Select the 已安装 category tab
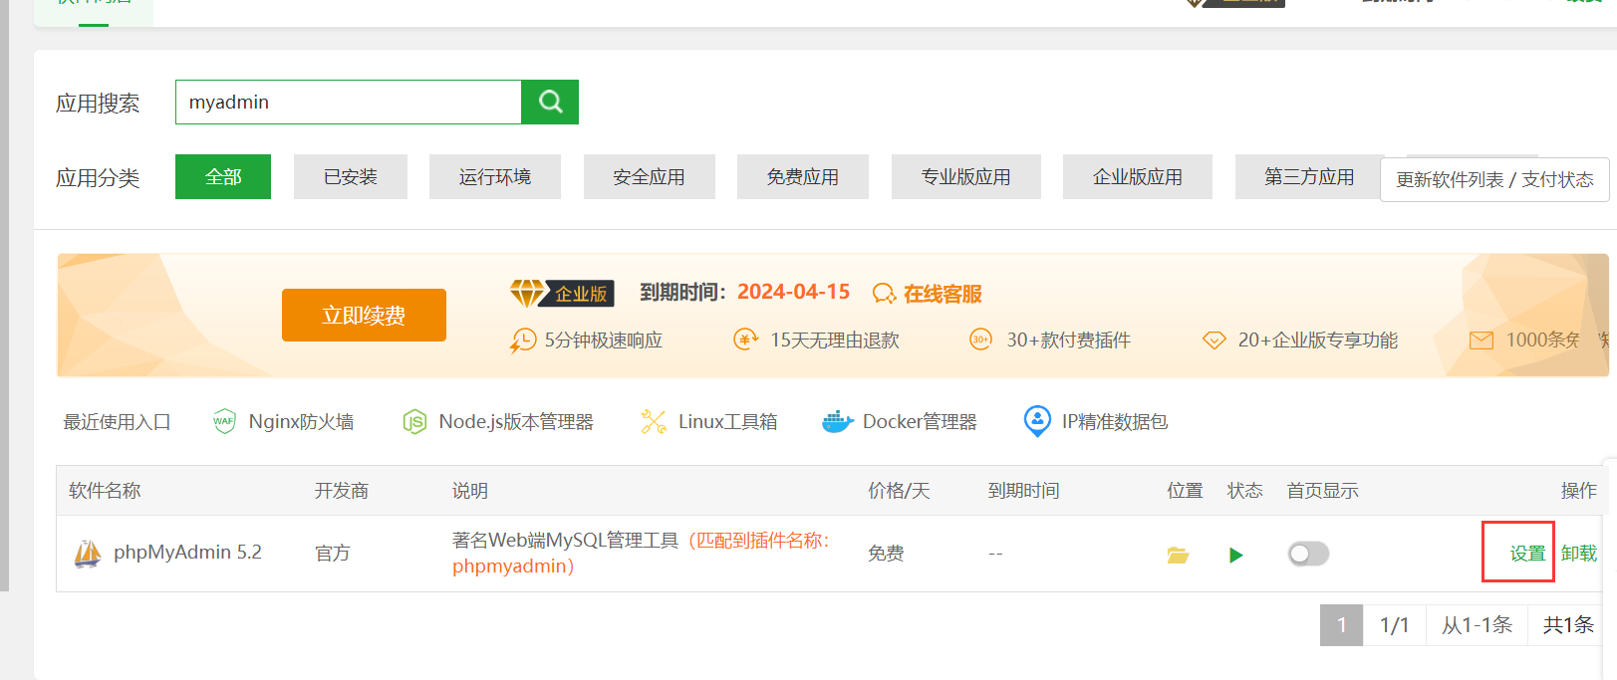Image resolution: width=1617 pixels, height=680 pixels. (x=351, y=176)
